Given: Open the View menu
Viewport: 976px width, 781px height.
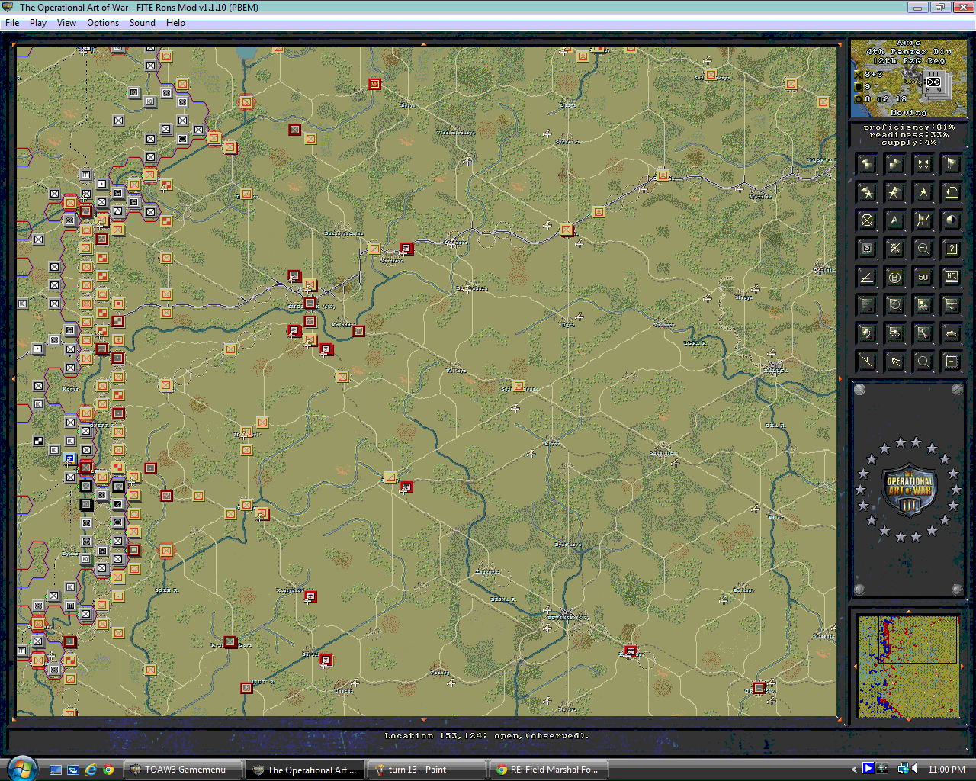Looking at the screenshot, I should [x=66, y=23].
